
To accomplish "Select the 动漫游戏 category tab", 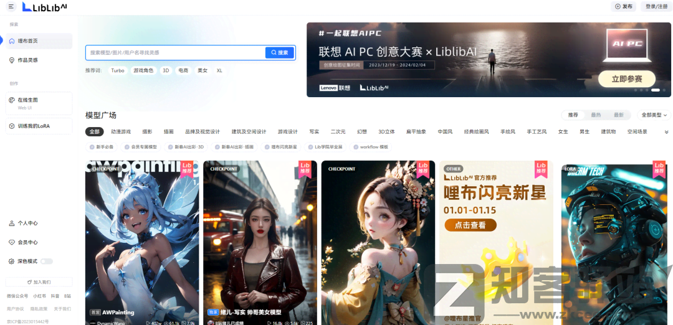I will point(121,132).
